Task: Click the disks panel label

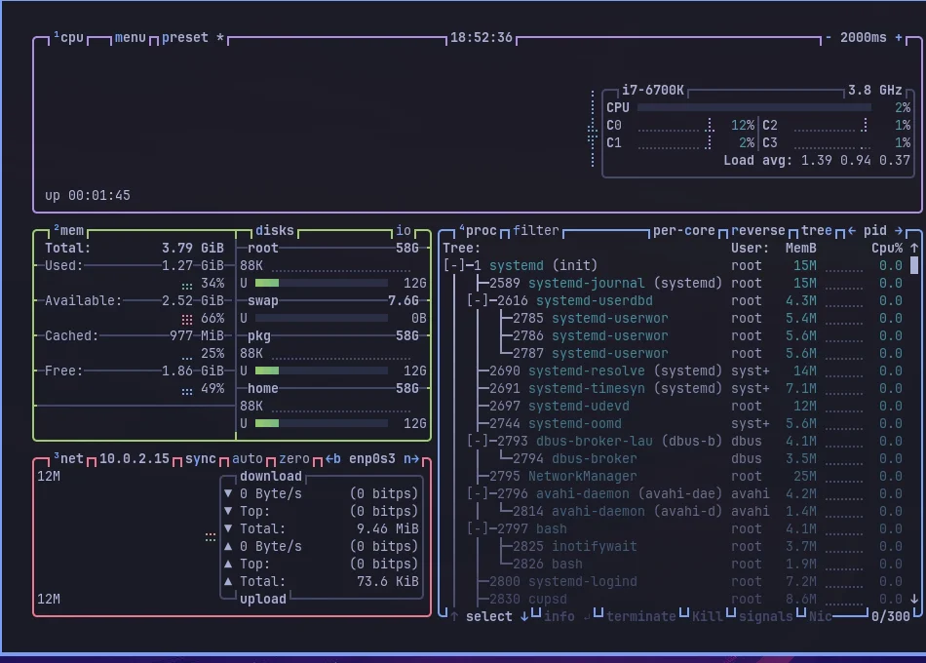Action: [x=275, y=230]
